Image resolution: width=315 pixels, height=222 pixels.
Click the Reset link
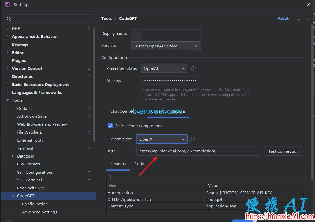pyautogui.click(x=283, y=18)
